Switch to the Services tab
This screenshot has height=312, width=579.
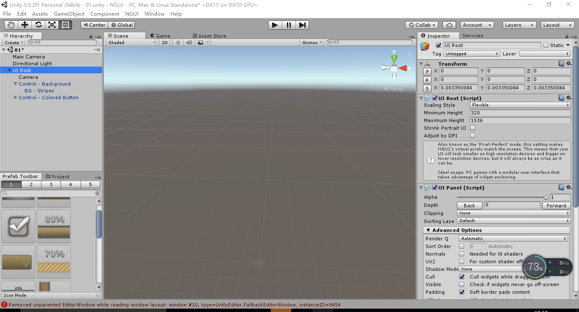coord(473,36)
